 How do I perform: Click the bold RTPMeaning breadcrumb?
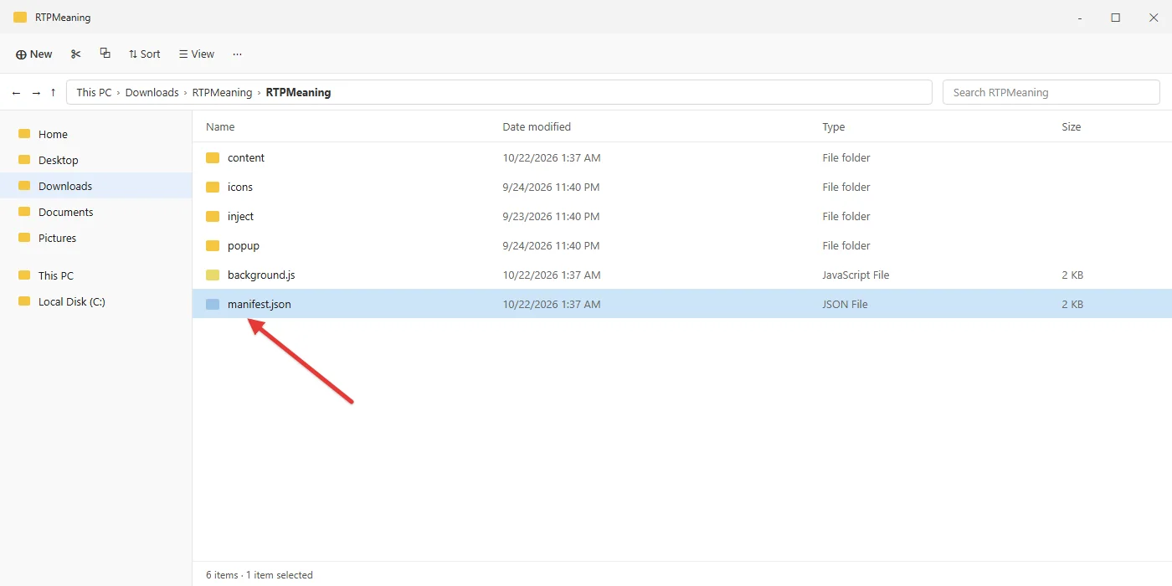(x=298, y=92)
